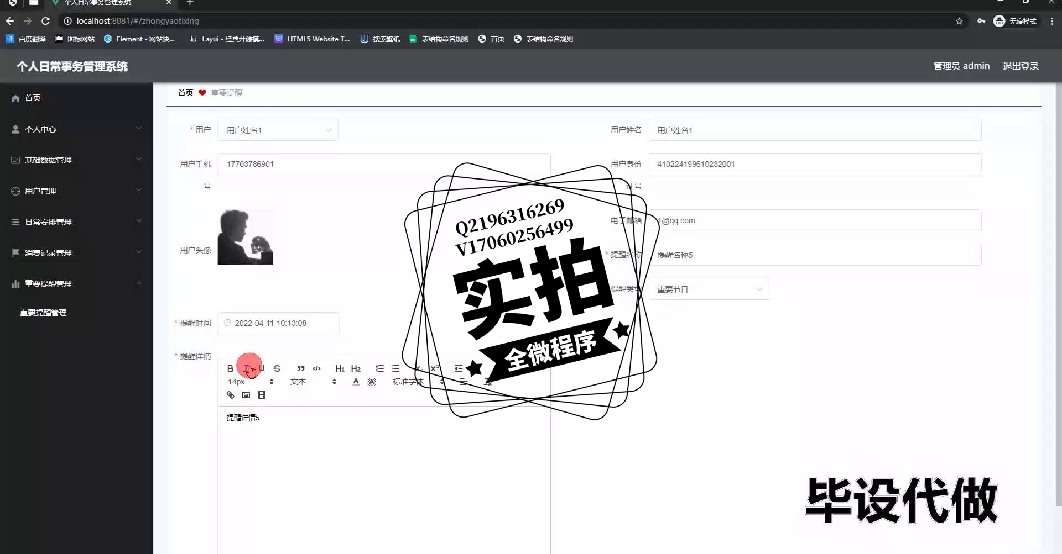Open the 文本 paragraph style dropdown
1062x554 pixels.
point(313,382)
